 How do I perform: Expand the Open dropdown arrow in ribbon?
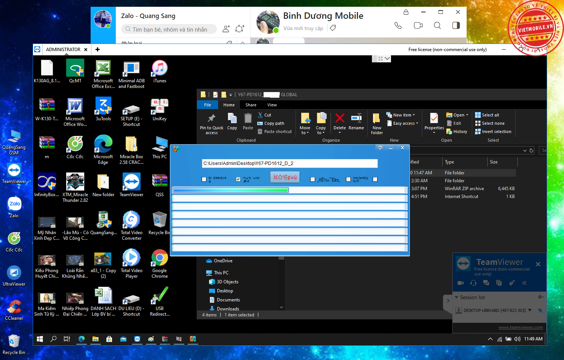pyautogui.click(x=467, y=115)
